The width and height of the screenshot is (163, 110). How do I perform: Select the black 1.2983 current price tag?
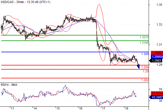pos(156,61)
